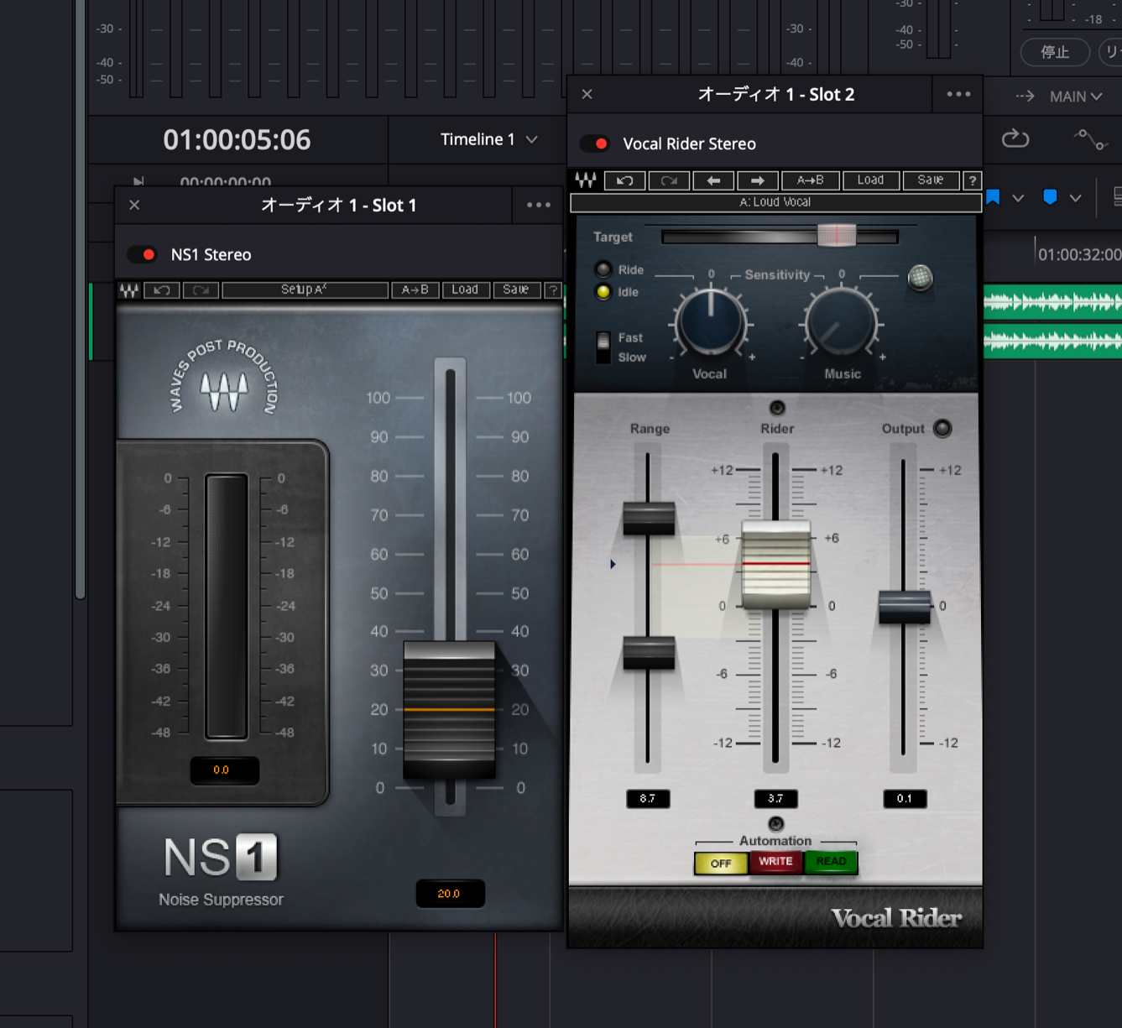1122x1028 pixels.
Task: Open the Vocal Rider help question mark
Action: click(972, 180)
